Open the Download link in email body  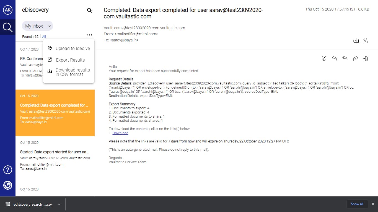pos(120,133)
